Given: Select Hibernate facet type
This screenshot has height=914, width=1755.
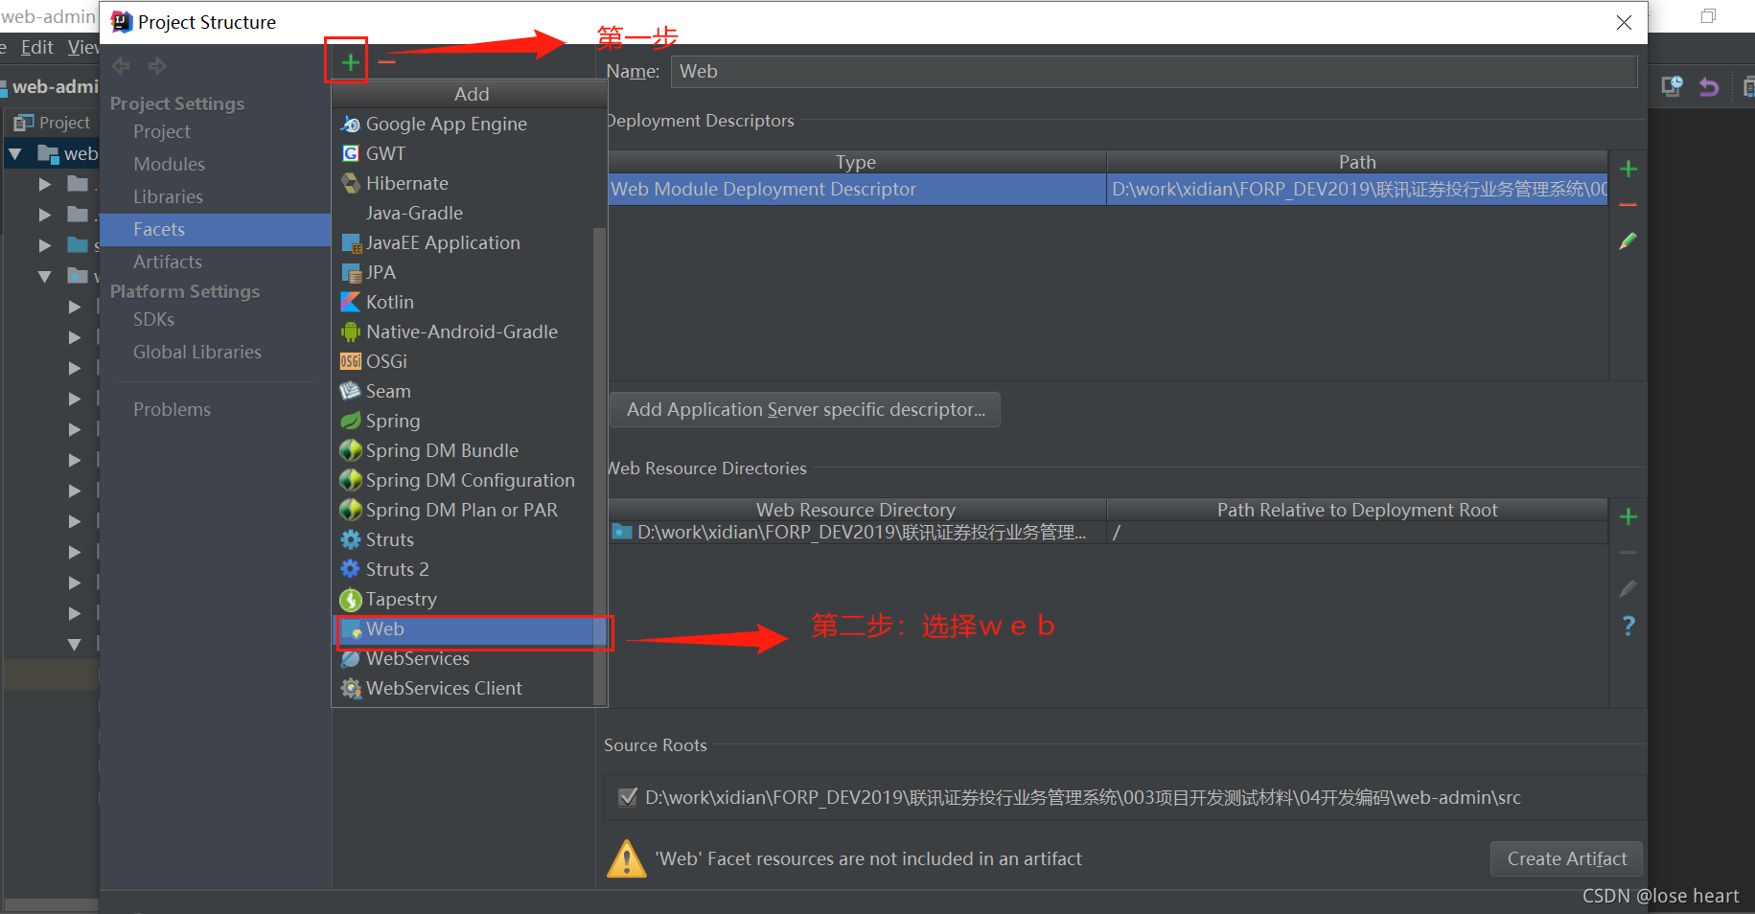Looking at the screenshot, I should [463, 183].
